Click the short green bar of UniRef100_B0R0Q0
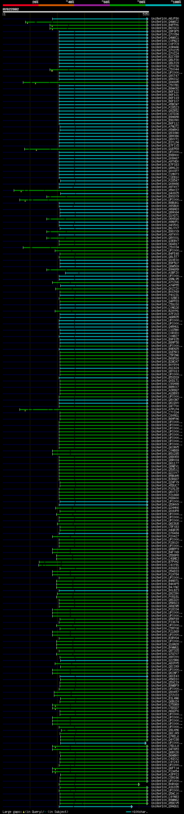The image size is (184, 814). [x=99, y=784]
